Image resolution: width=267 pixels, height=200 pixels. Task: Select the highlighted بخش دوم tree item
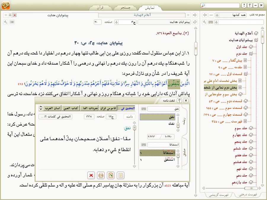click(220, 88)
